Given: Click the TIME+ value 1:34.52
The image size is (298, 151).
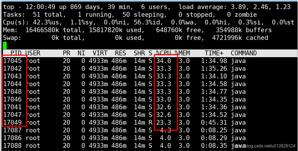Looking at the screenshot, I should 214,115.
